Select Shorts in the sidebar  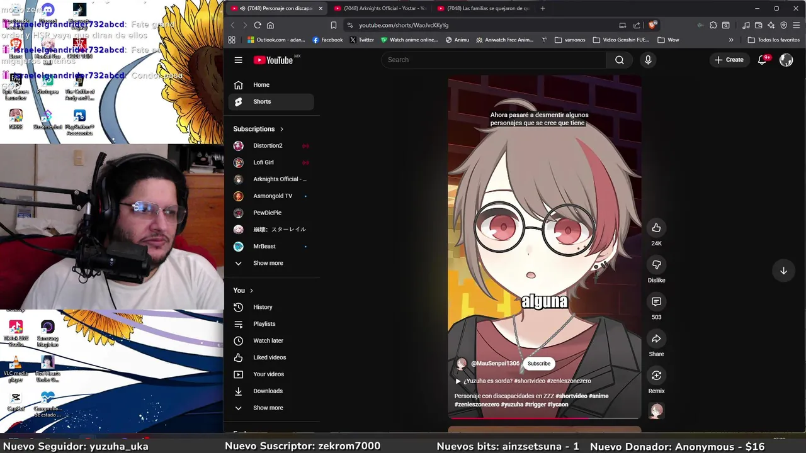click(x=271, y=102)
